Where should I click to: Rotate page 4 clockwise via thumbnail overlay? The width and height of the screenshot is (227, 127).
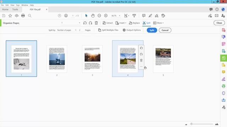click(141, 54)
